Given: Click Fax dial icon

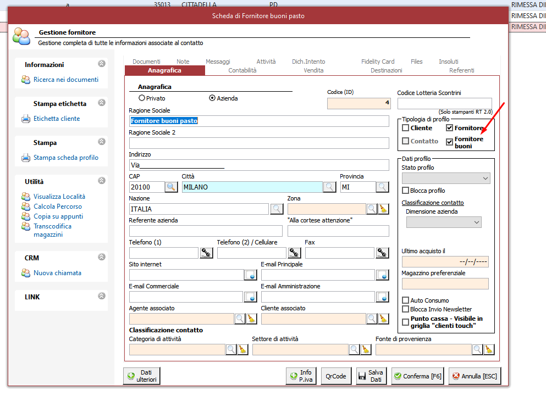Looking at the screenshot, I should point(382,253).
